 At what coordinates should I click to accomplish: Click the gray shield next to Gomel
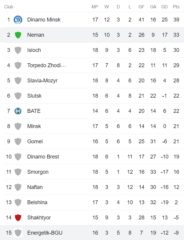18,141
